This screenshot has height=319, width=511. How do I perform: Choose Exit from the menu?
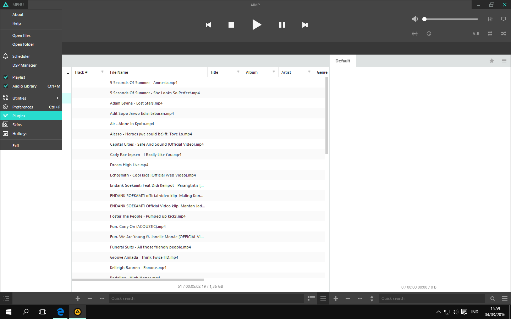[31, 146]
